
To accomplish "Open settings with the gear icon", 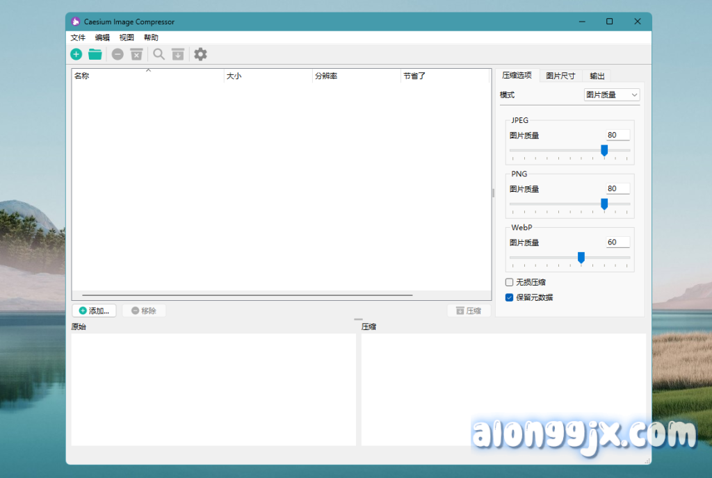I will (200, 54).
